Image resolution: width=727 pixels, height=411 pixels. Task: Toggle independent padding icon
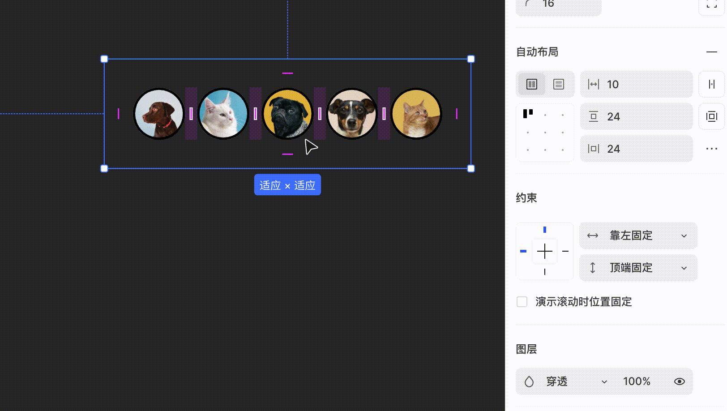tap(711, 116)
